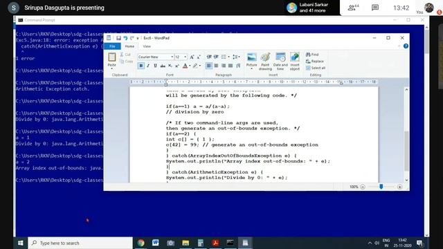
Task: Click the taskbar search box
Action: [80, 243]
